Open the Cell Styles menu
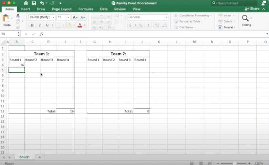 point(185,27)
